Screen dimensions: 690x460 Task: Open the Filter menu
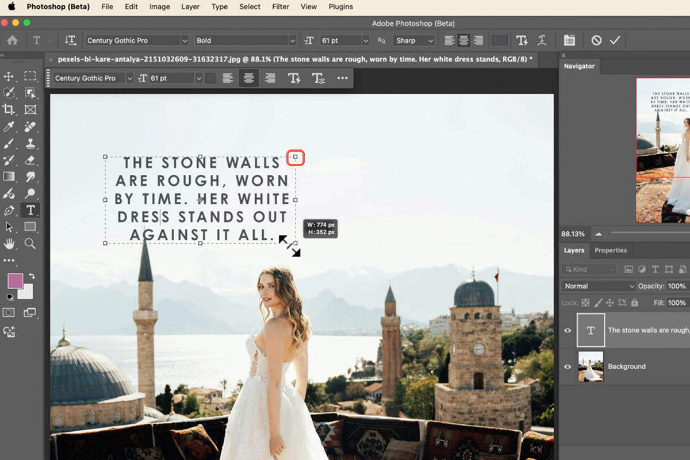pos(281,7)
